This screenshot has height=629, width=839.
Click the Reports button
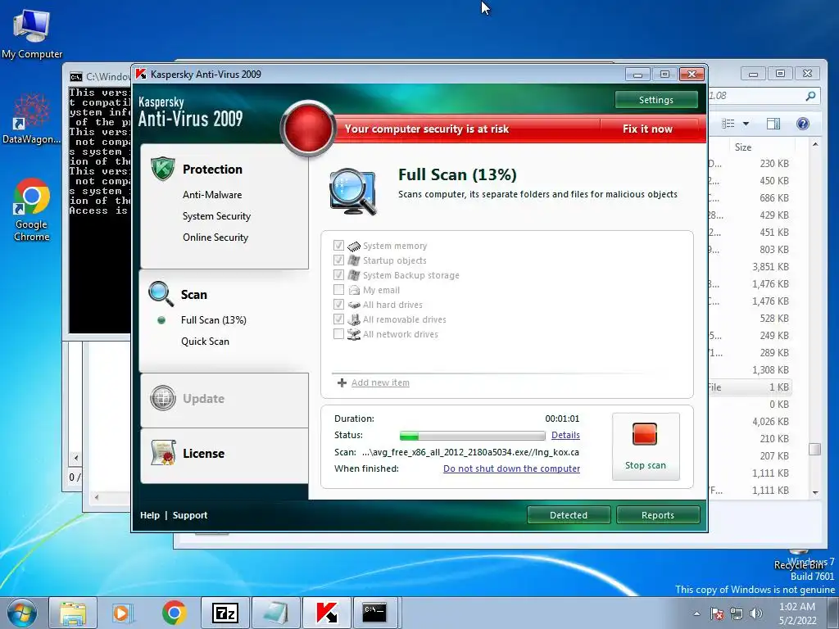658,515
